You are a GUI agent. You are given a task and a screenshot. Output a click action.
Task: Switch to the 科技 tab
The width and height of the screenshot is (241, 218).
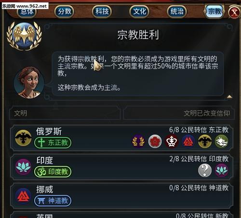[102, 12]
